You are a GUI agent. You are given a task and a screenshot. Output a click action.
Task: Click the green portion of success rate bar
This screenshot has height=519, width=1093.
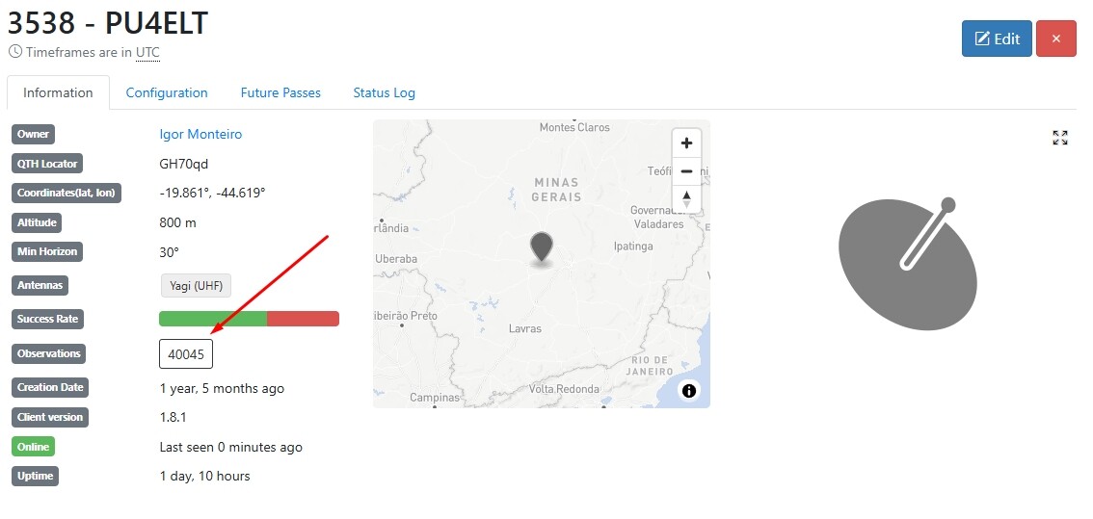212,319
